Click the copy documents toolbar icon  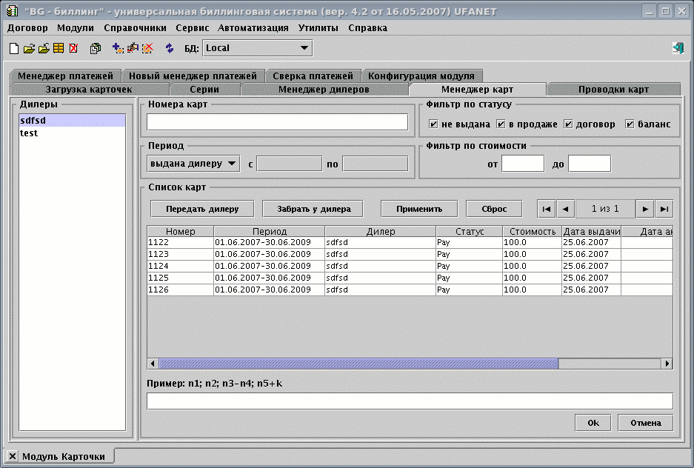point(96,48)
